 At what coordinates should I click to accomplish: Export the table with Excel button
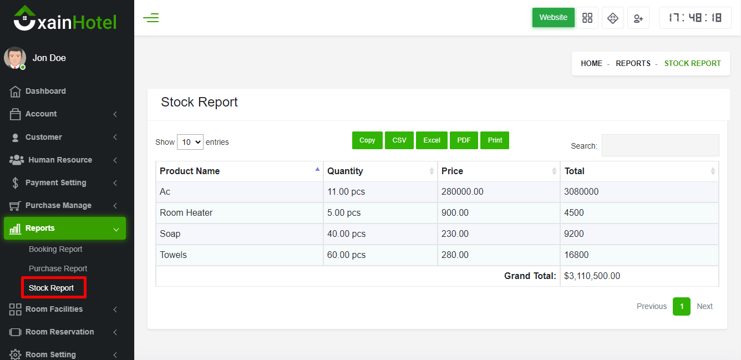coord(432,140)
